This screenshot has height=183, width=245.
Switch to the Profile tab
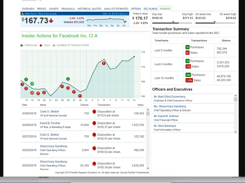pos(42,9)
